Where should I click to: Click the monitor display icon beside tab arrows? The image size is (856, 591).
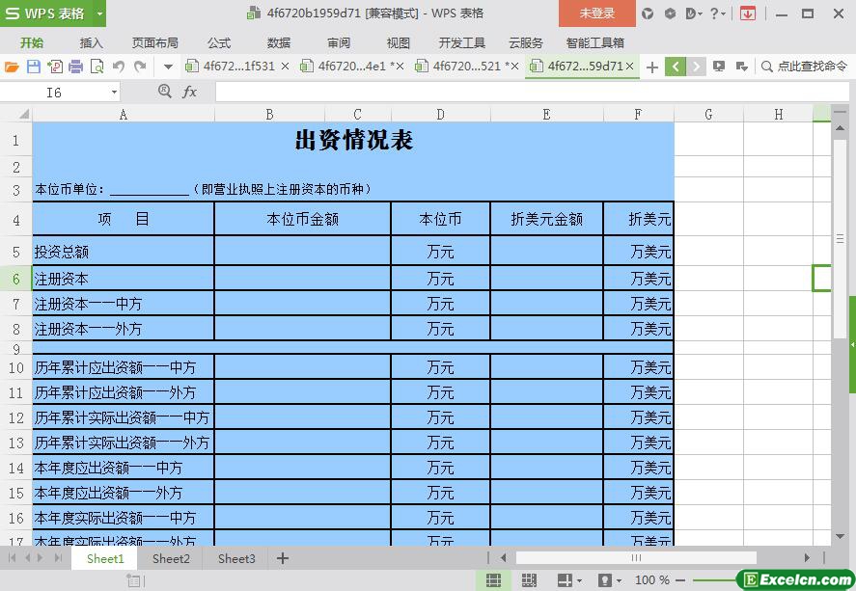pos(719,67)
